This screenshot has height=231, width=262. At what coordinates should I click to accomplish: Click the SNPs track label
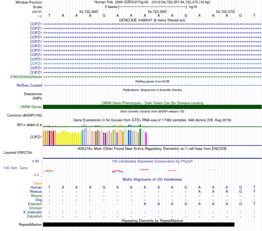pyautogui.click(x=37, y=98)
